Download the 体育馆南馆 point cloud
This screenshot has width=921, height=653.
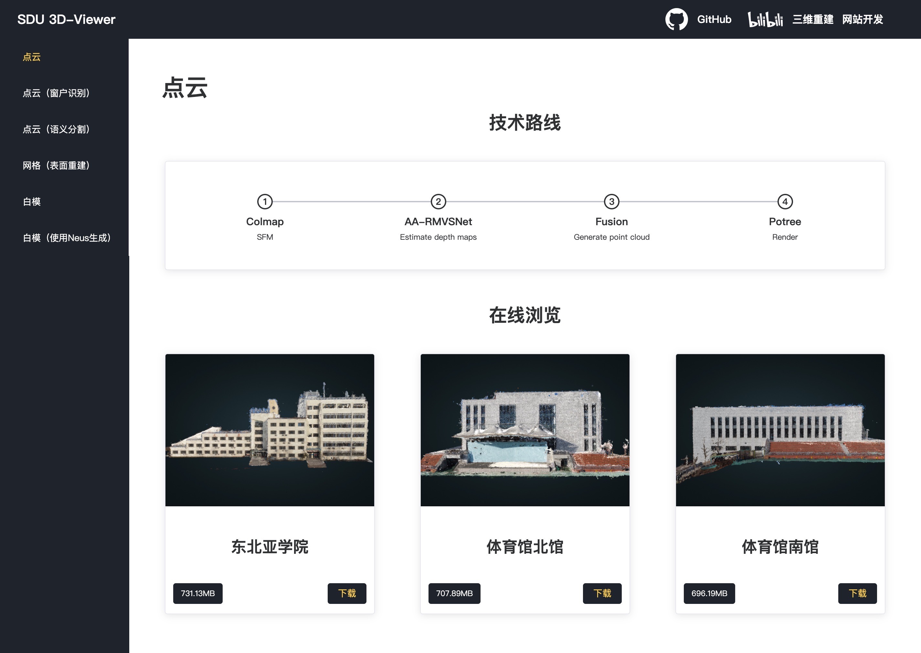click(857, 593)
